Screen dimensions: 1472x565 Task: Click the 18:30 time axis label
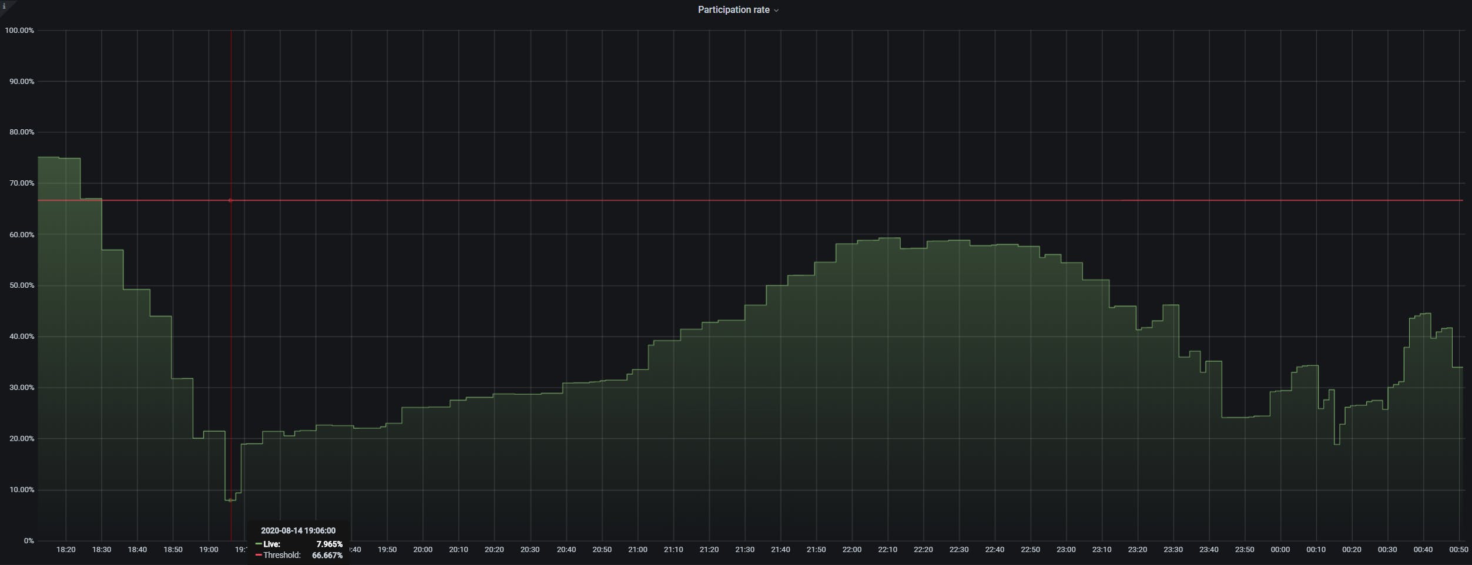(x=102, y=550)
